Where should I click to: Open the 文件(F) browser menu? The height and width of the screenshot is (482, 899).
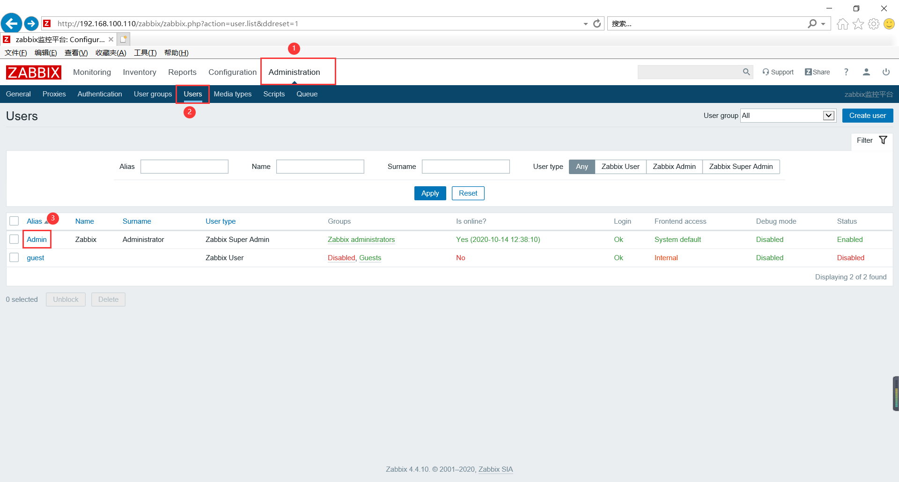(16, 53)
